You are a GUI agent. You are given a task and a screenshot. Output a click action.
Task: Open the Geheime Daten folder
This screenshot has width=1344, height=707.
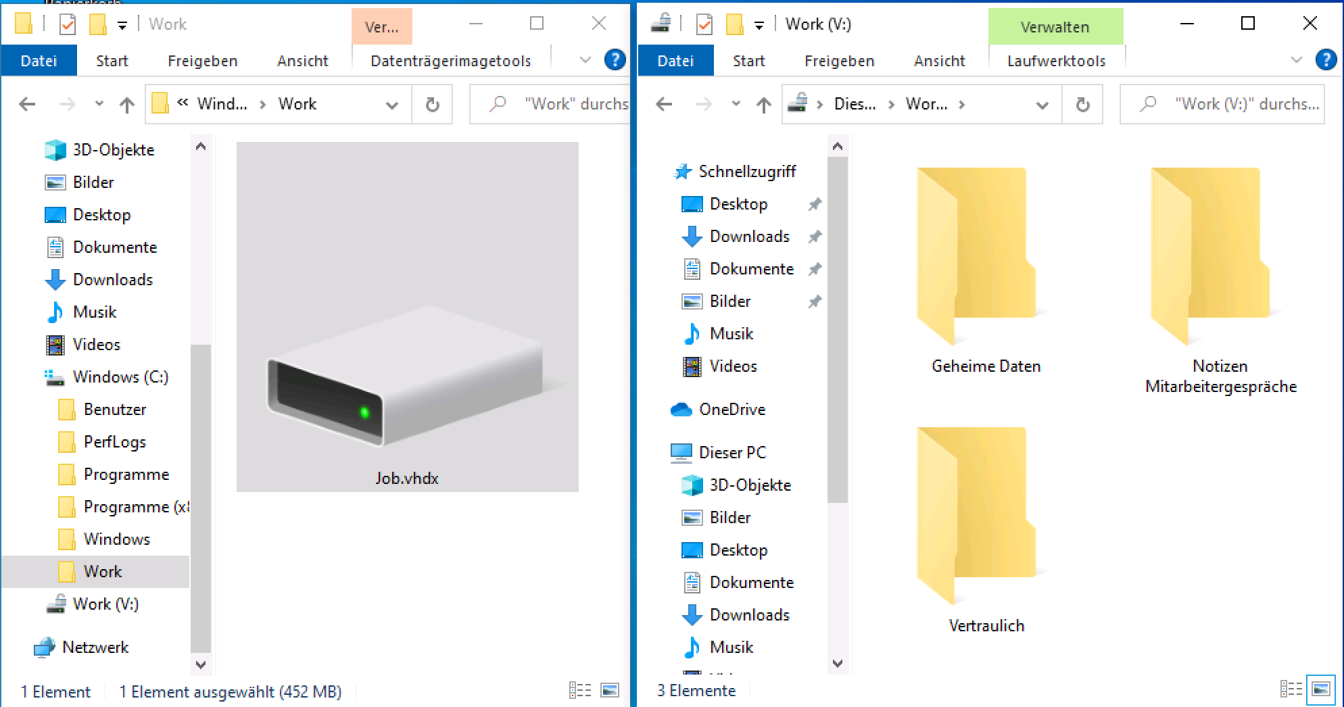pyautogui.click(x=985, y=272)
